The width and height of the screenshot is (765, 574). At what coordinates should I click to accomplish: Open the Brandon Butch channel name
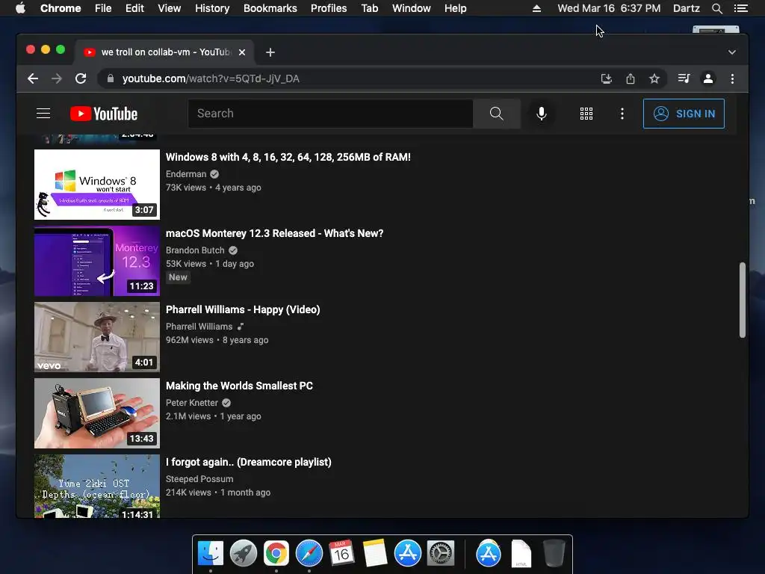coord(195,250)
